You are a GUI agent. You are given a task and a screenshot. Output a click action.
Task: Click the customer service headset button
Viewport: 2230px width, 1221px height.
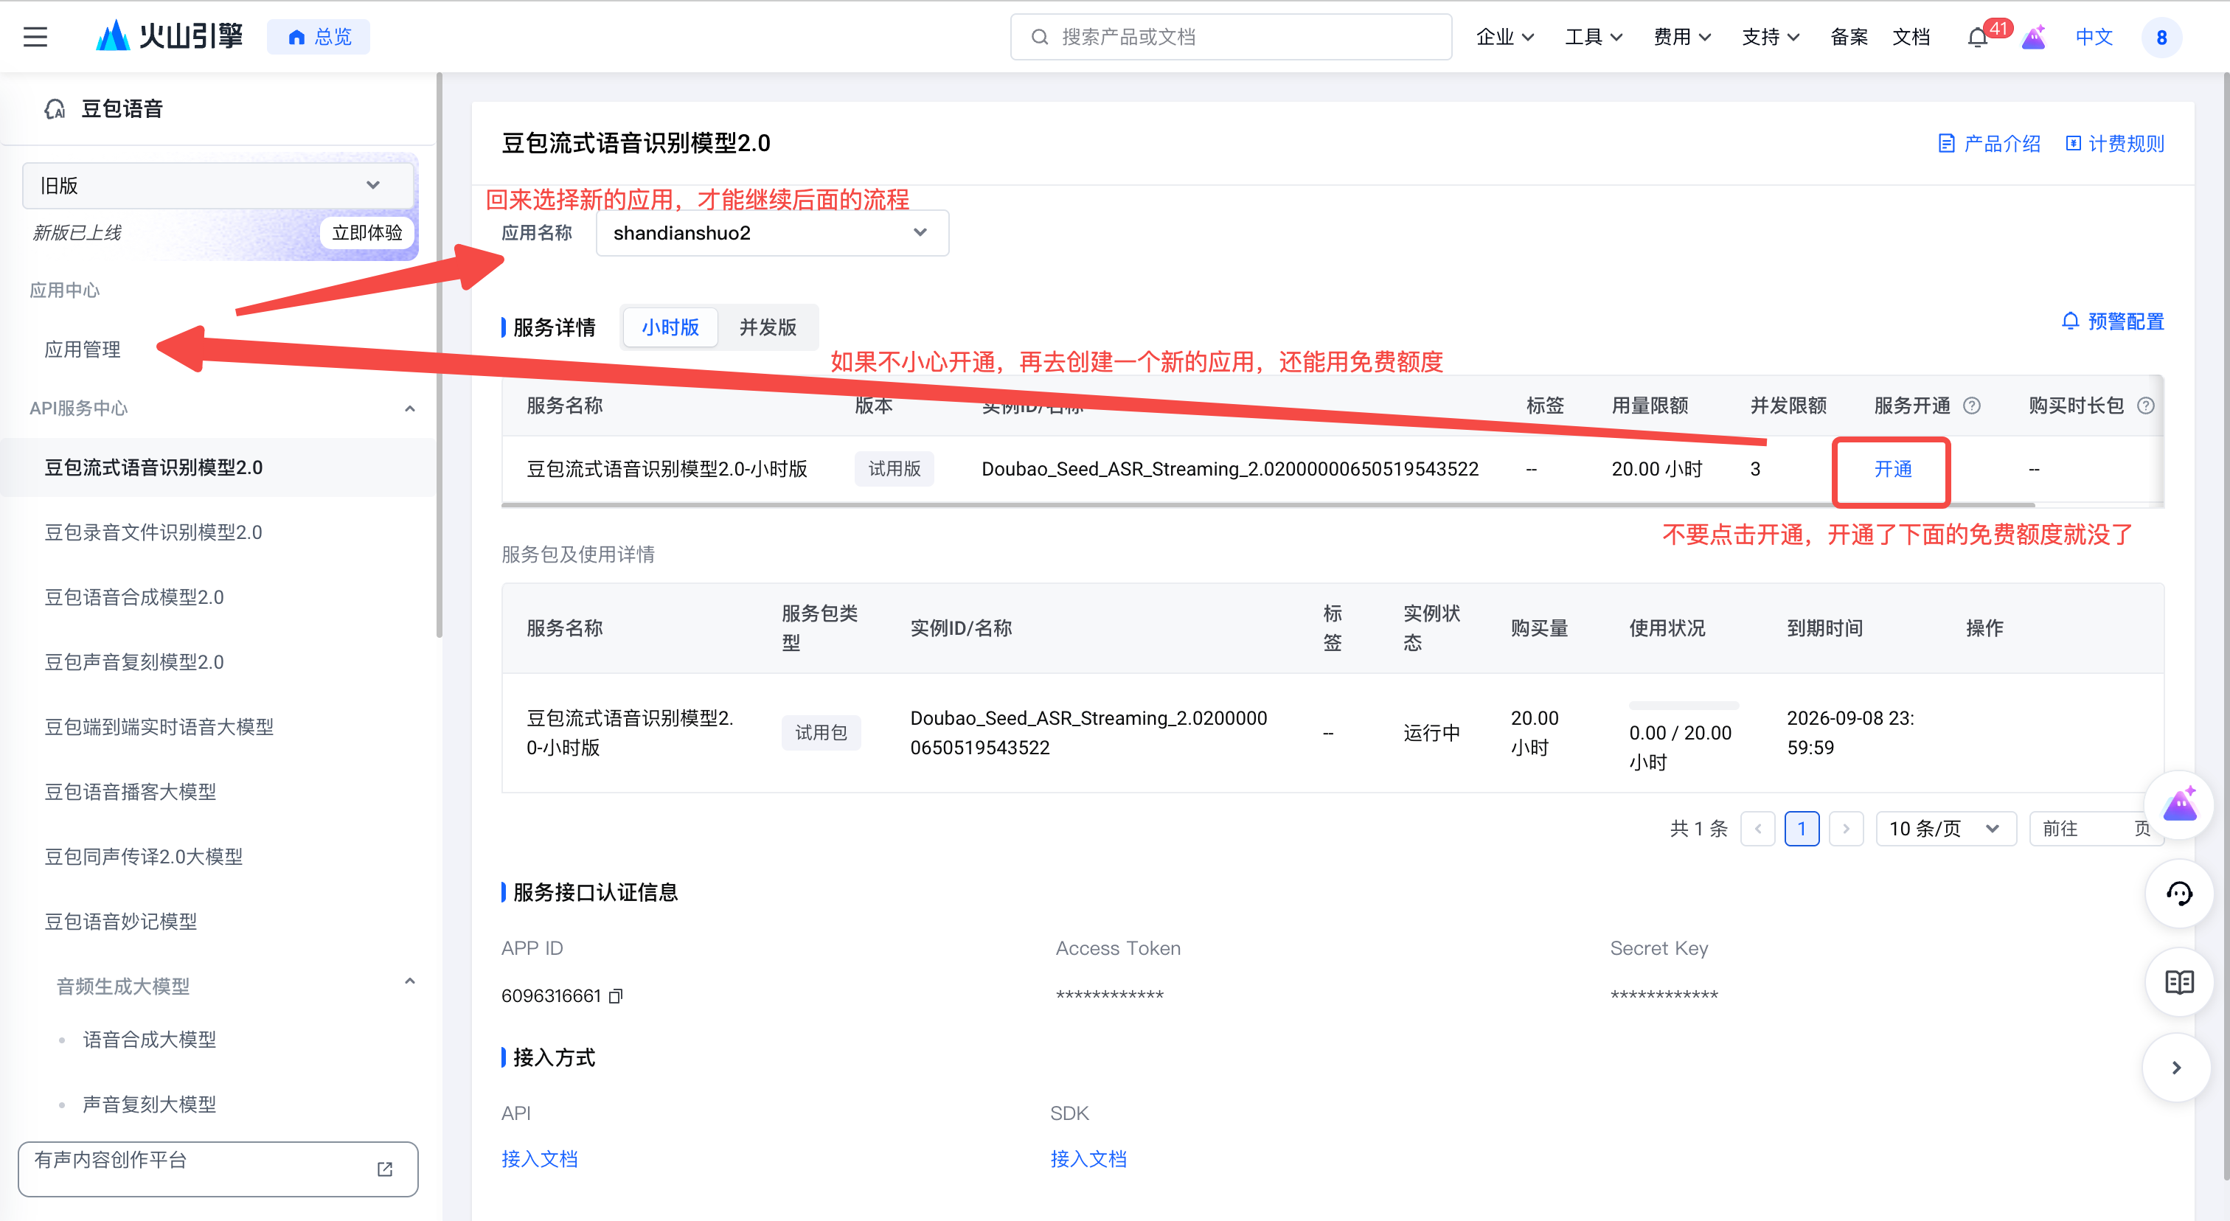pyautogui.click(x=2179, y=894)
